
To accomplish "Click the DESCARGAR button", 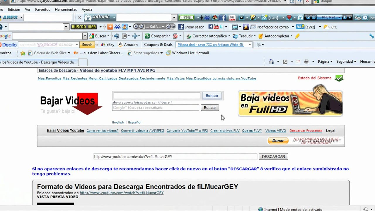I will (x=273, y=156).
